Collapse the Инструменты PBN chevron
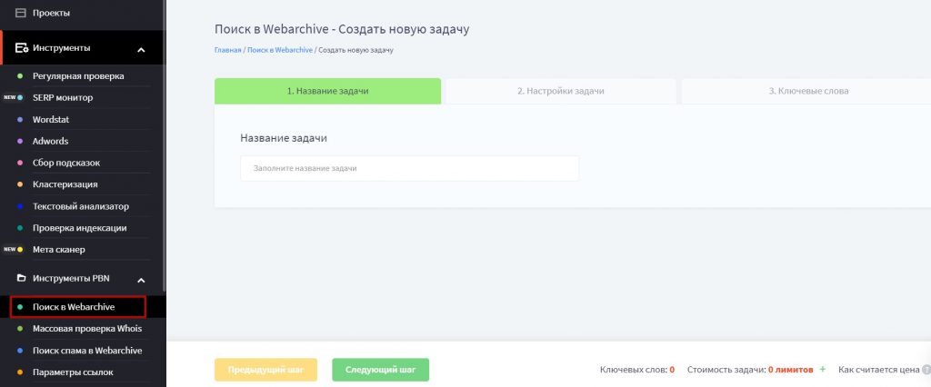 (x=141, y=280)
